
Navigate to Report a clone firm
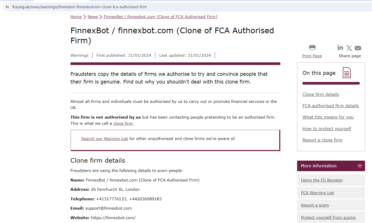(x=322, y=140)
